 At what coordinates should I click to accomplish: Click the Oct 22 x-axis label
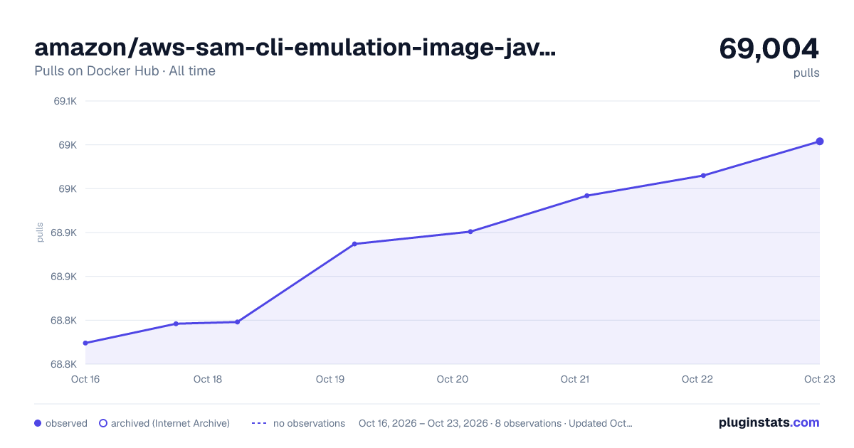(697, 380)
